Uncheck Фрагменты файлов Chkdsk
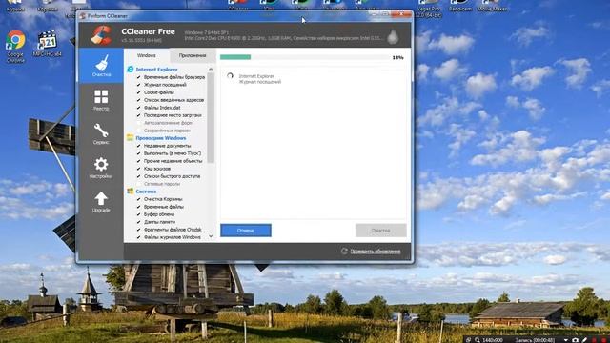610x343 pixels. click(139, 230)
